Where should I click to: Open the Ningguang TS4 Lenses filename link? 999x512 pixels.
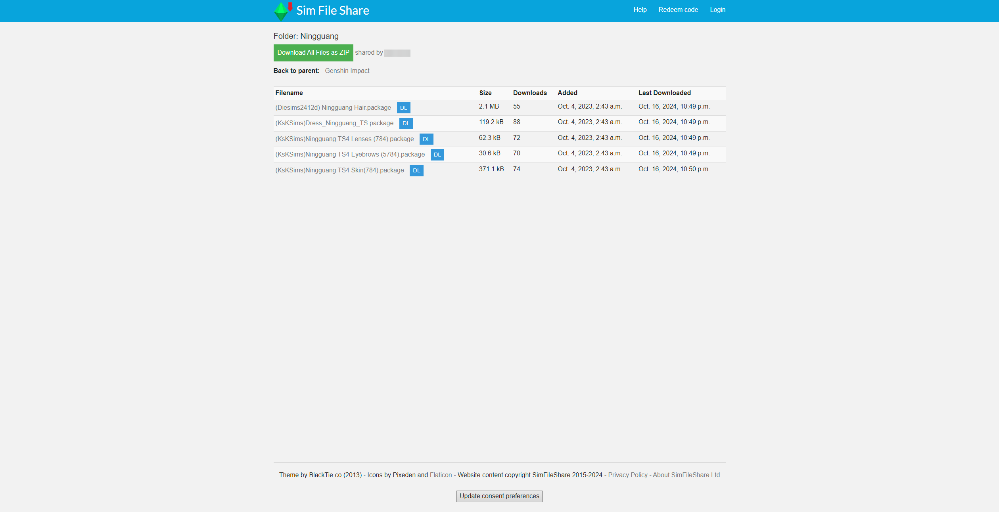coord(344,139)
